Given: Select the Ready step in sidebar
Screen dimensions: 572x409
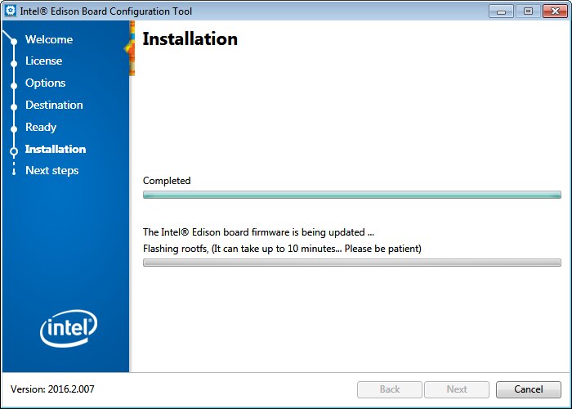Looking at the screenshot, I should [x=41, y=127].
